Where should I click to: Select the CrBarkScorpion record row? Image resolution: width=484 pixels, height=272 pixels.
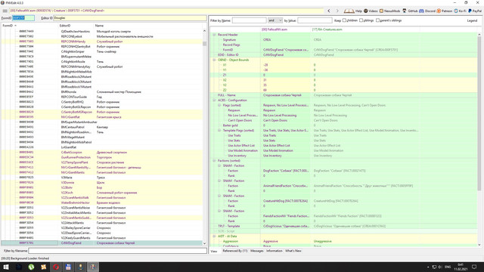click(102, 153)
